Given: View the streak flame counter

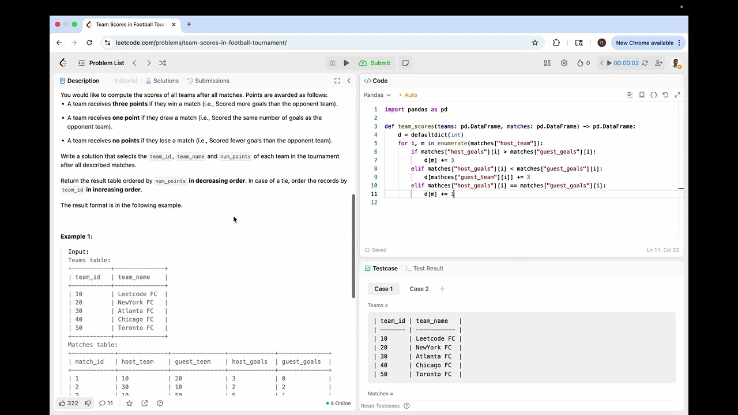Looking at the screenshot, I should coord(583,63).
